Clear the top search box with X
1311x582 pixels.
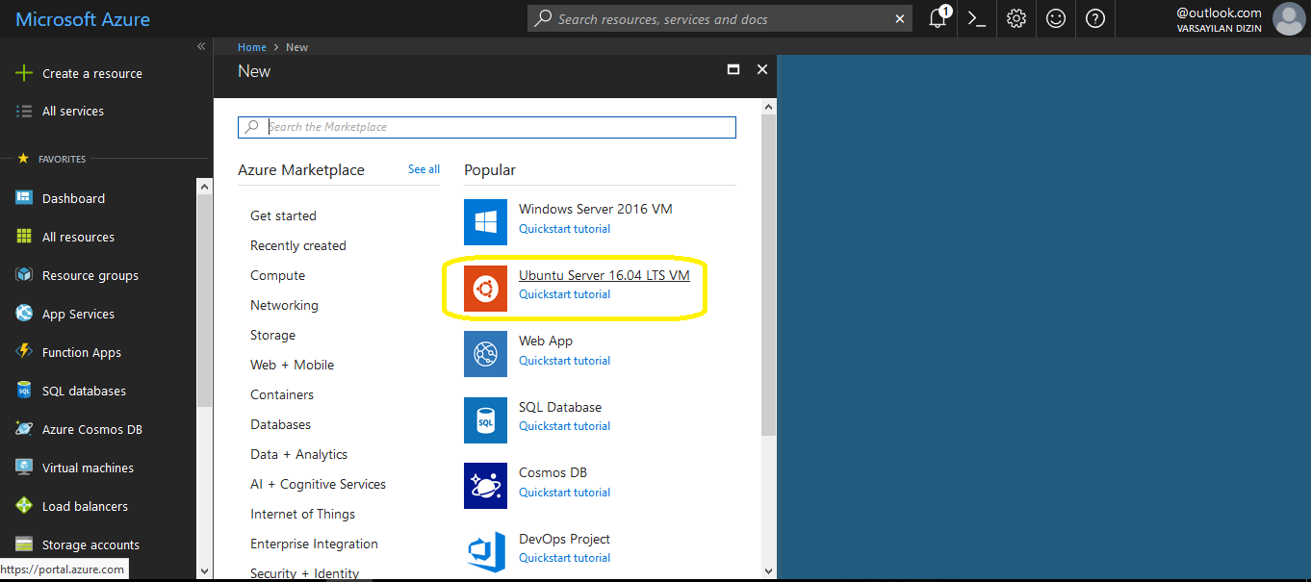[x=900, y=18]
